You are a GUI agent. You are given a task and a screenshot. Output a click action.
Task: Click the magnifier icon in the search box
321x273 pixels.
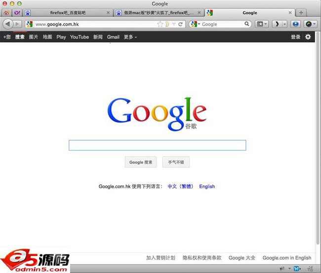[247, 24]
